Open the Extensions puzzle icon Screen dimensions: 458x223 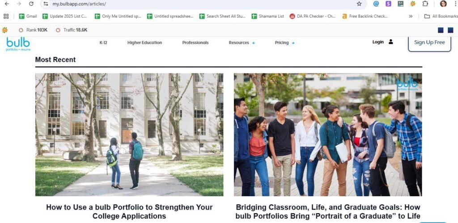point(425,4)
